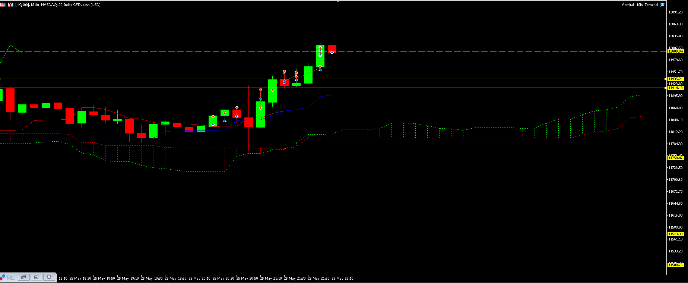688x283 pixels.
Task: Click the 11812.20 price on the scale
Action: coord(676,132)
